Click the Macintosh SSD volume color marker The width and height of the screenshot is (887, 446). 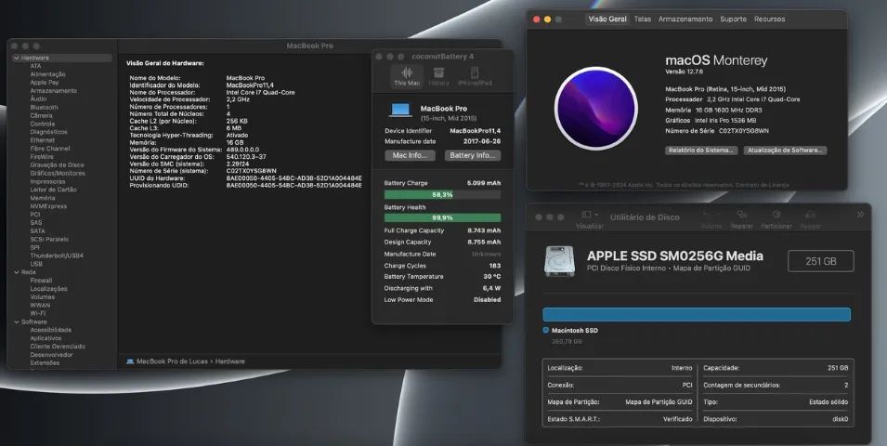(546, 330)
